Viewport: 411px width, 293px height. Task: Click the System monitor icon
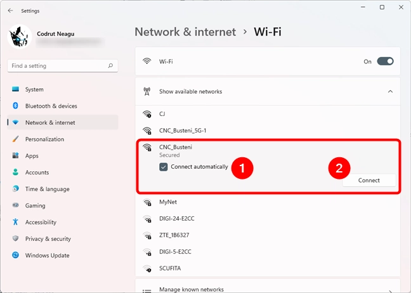click(x=15, y=89)
